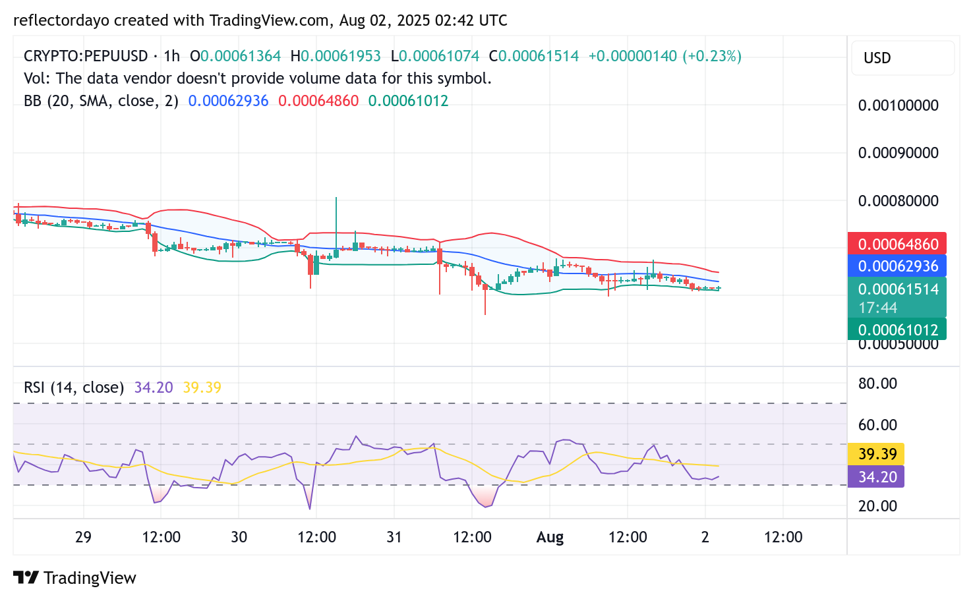
Task: Click the yellow 39.39 RSI axis label
Action: pos(876,454)
